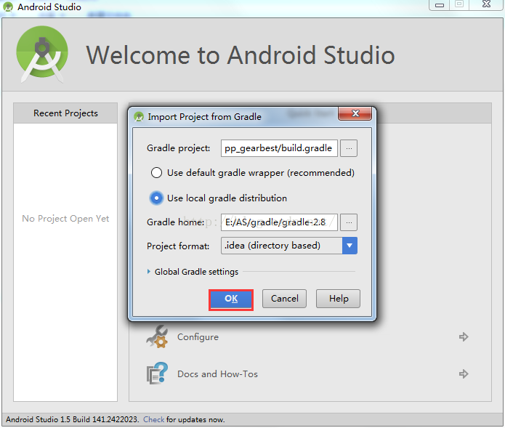Image resolution: width=505 pixels, height=428 pixels.
Task: Click the Configure wrench icon
Action: (x=157, y=337)
